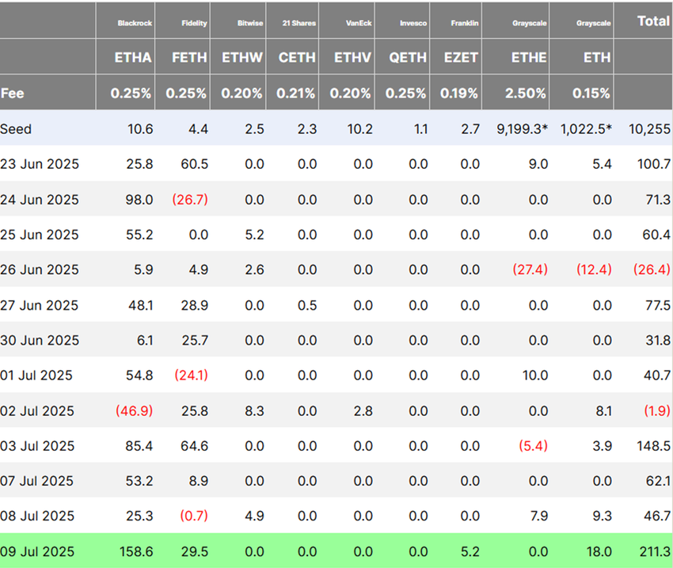Image resolution: width=673 pixels, height=568 pixels.
Task: Click the EZET ticker header
Action: 461,58
